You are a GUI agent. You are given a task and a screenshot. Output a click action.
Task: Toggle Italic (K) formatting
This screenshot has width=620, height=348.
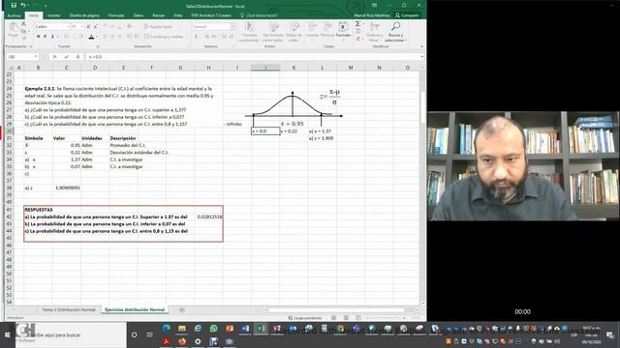[x=46, y=37]
